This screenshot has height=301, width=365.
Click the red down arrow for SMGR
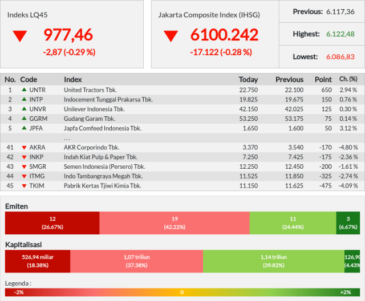[24, 167]
